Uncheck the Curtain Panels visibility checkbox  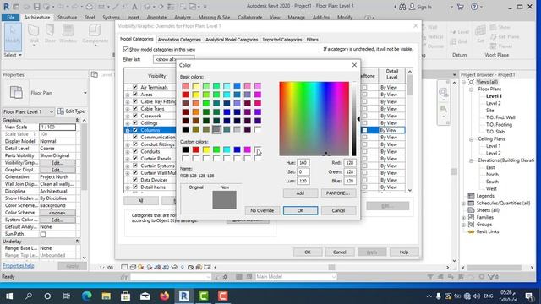135,159
